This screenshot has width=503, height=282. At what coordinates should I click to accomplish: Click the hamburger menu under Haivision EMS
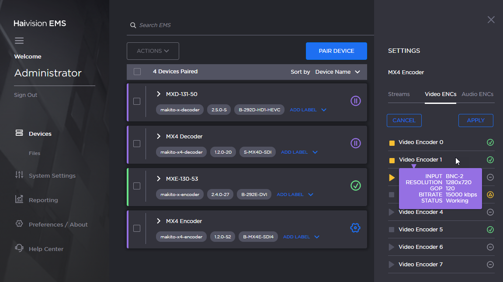click(19, 40)
